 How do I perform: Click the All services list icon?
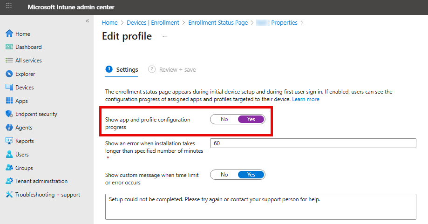tap(9, 60)
